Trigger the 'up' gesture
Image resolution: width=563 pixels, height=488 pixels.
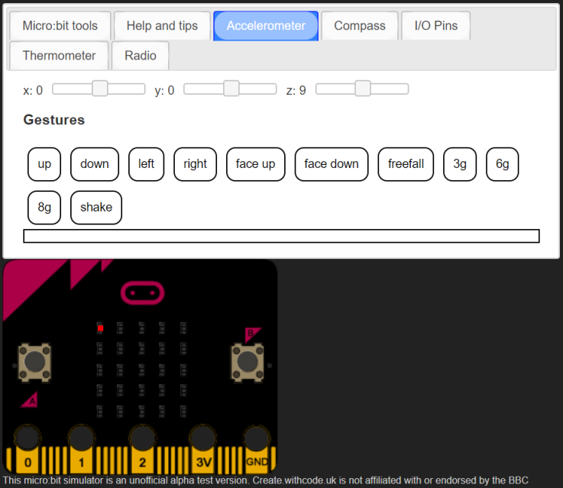(44, 164)
